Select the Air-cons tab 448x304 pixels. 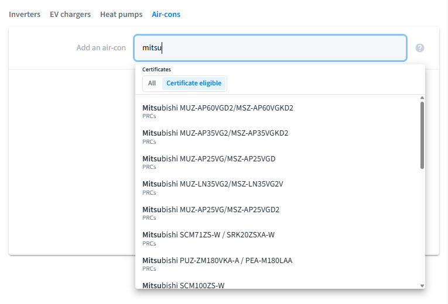point(166,14)
